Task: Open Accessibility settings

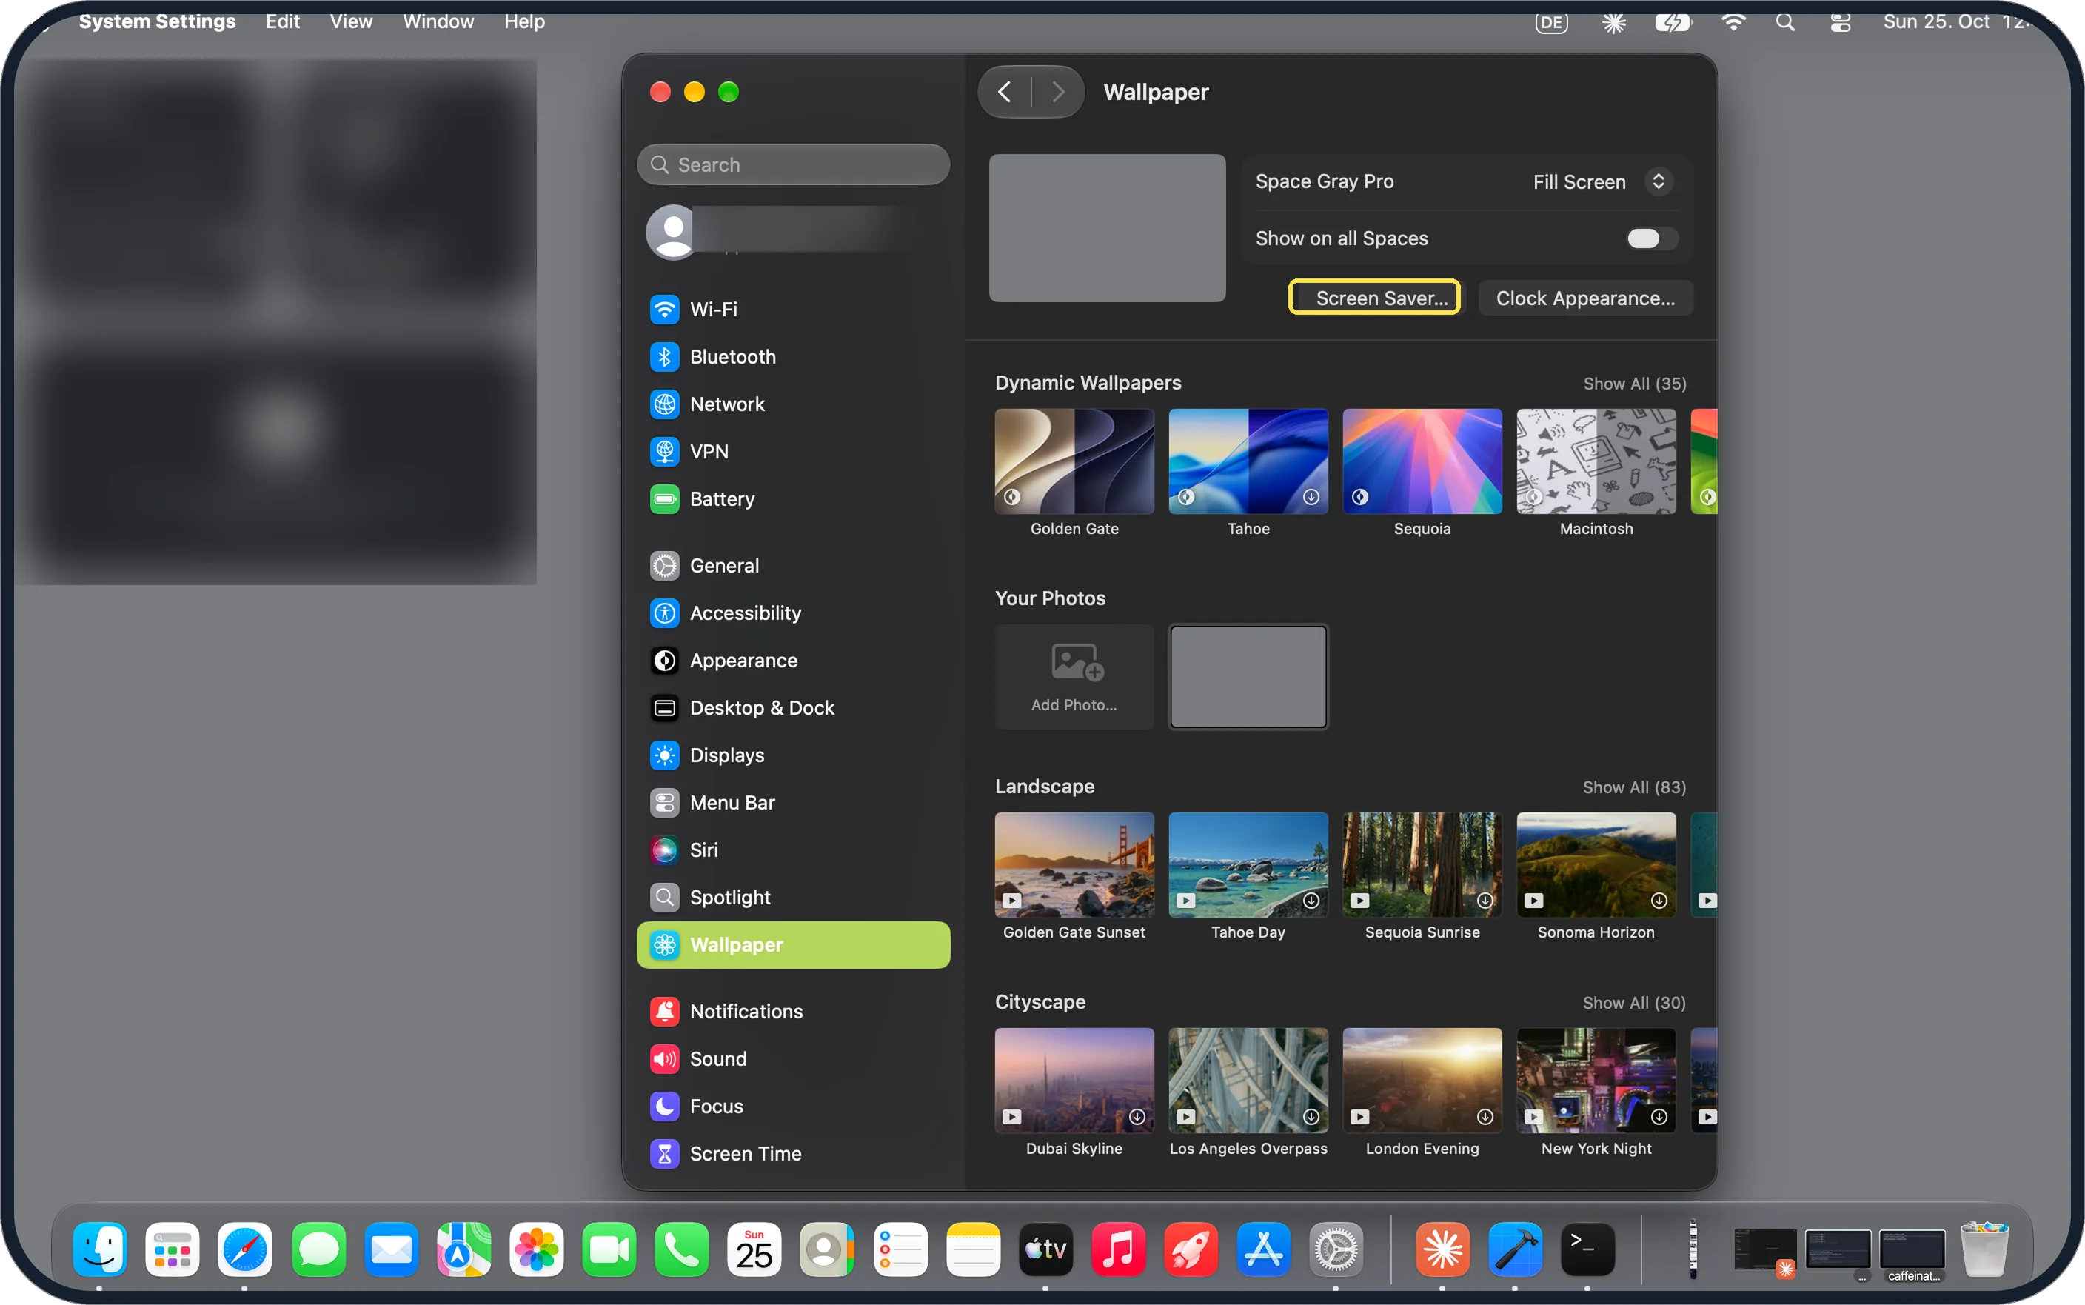Action: coord(793,613)
